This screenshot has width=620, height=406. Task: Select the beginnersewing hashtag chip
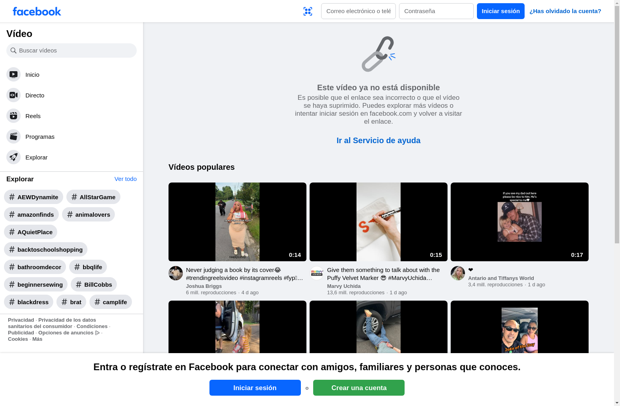tap(36, 284)
